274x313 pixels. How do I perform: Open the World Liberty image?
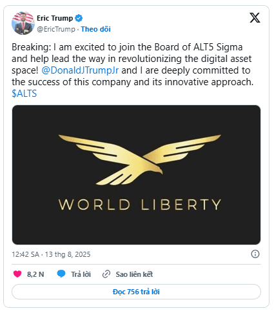tap(136, 175)
